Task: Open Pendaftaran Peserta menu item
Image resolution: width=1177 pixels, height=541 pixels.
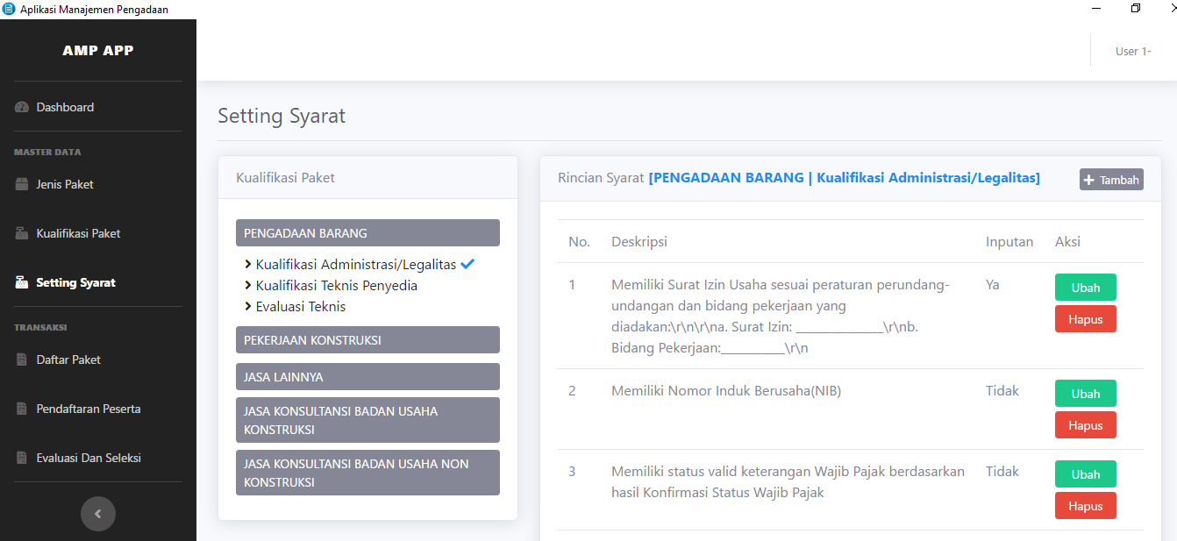Action: 88,409
